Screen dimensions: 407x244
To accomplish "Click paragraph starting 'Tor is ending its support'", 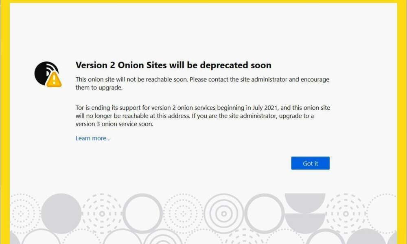I will [203, 115].
